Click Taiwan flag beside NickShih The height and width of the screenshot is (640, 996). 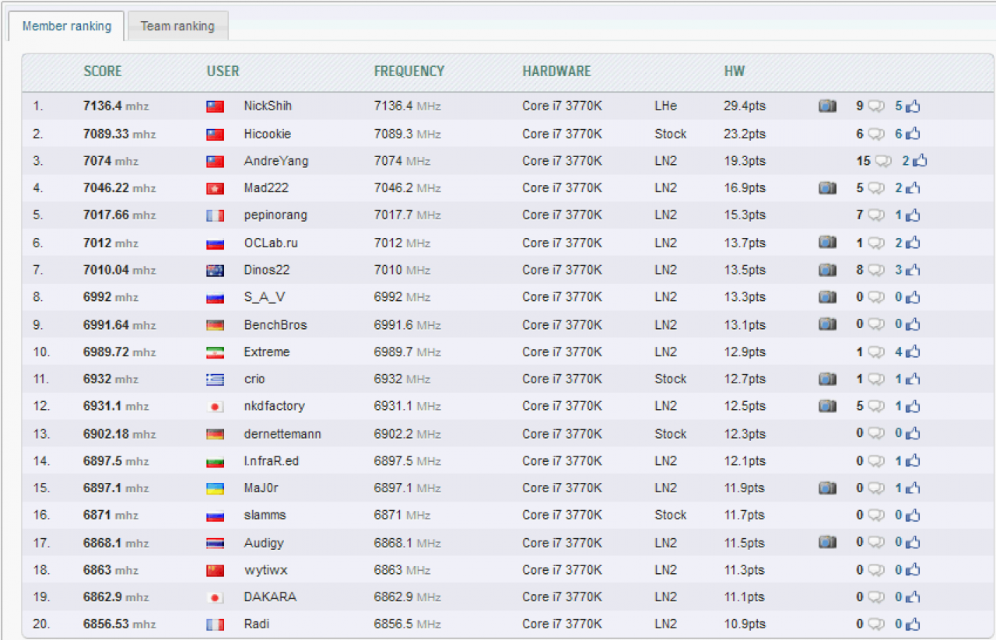pos(215,107)
